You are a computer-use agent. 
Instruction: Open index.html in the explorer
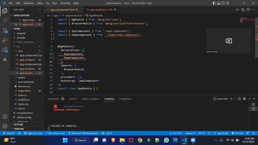[x=24, y=91]
